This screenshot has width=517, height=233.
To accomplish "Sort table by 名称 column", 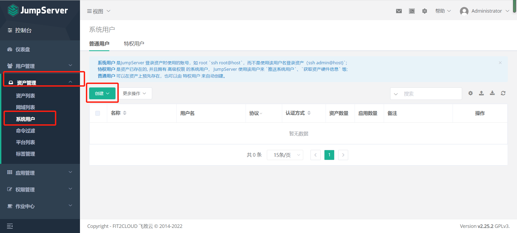I will click(x=125, y=113).
